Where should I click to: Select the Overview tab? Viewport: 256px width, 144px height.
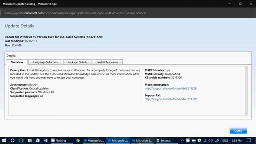point(17,62)
